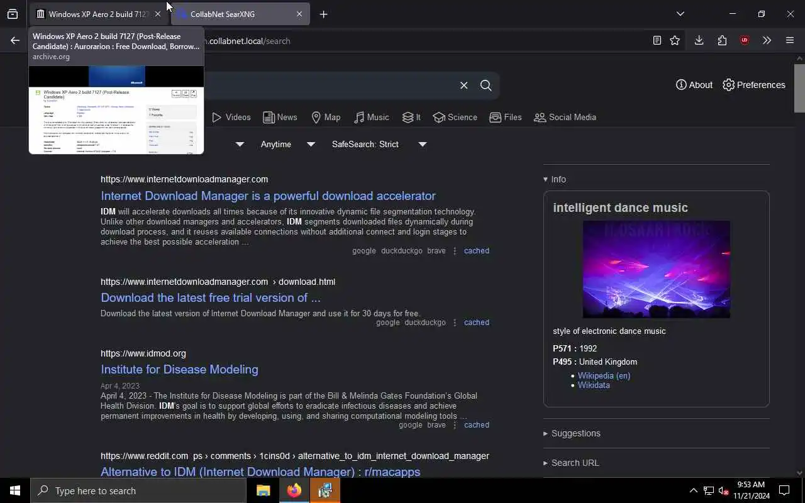Switch to the Windows XP Aero 2 tab
The image size is (805, 503).
(99, 14)
